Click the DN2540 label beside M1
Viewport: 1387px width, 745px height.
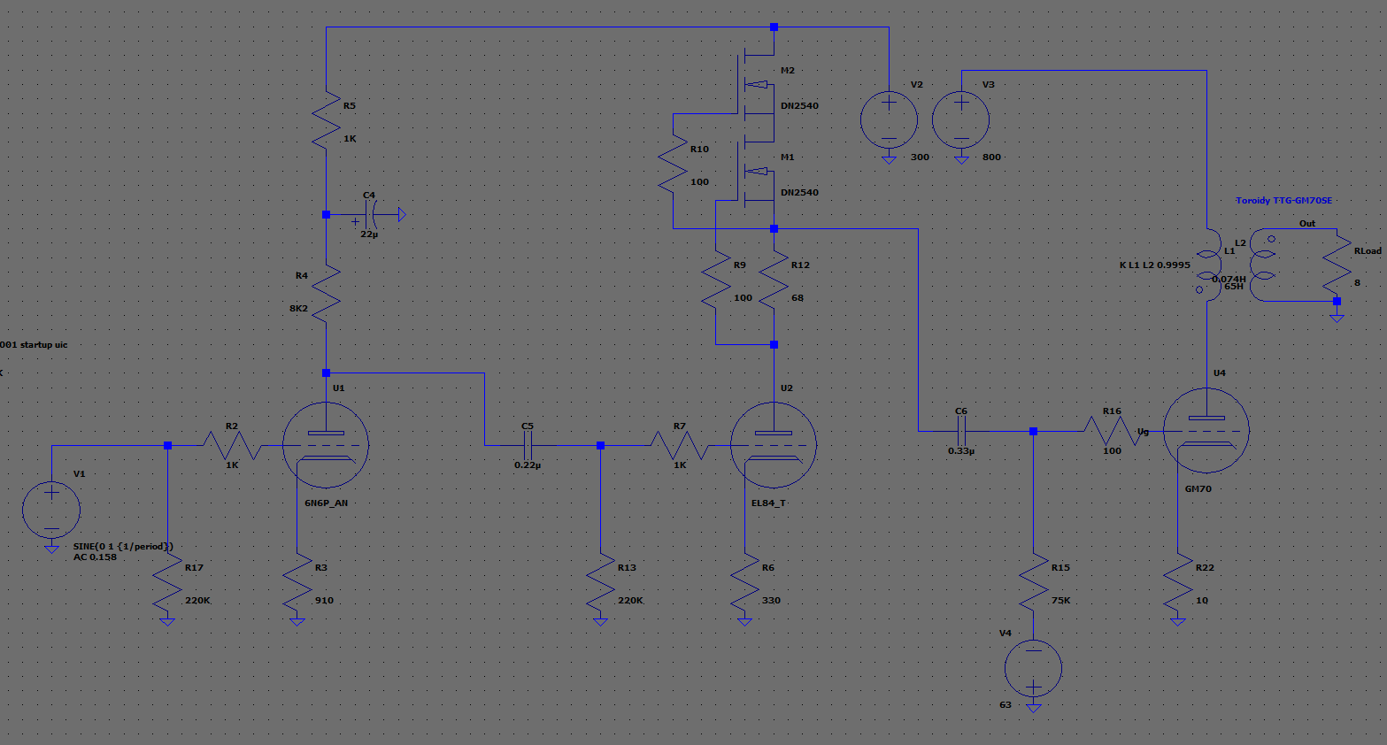tap(799, 192)
